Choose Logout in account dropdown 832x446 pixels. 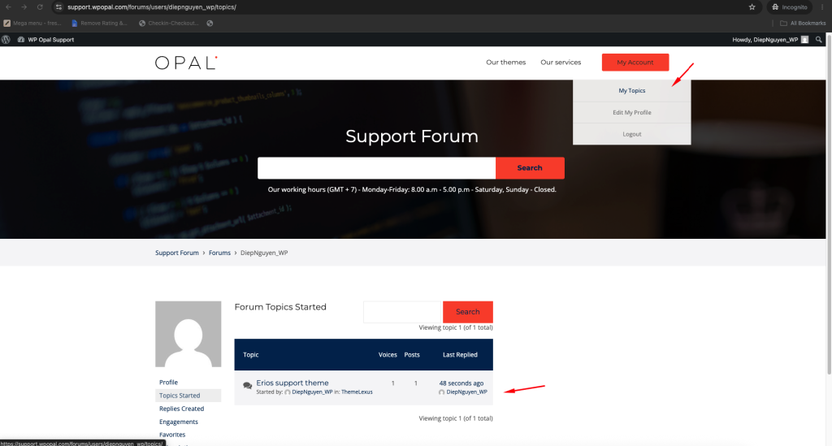coord(632,134)
